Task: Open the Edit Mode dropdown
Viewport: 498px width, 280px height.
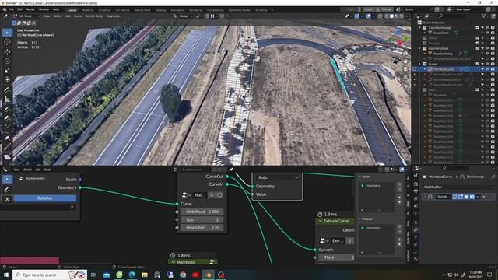Action: tap(26, 16)
